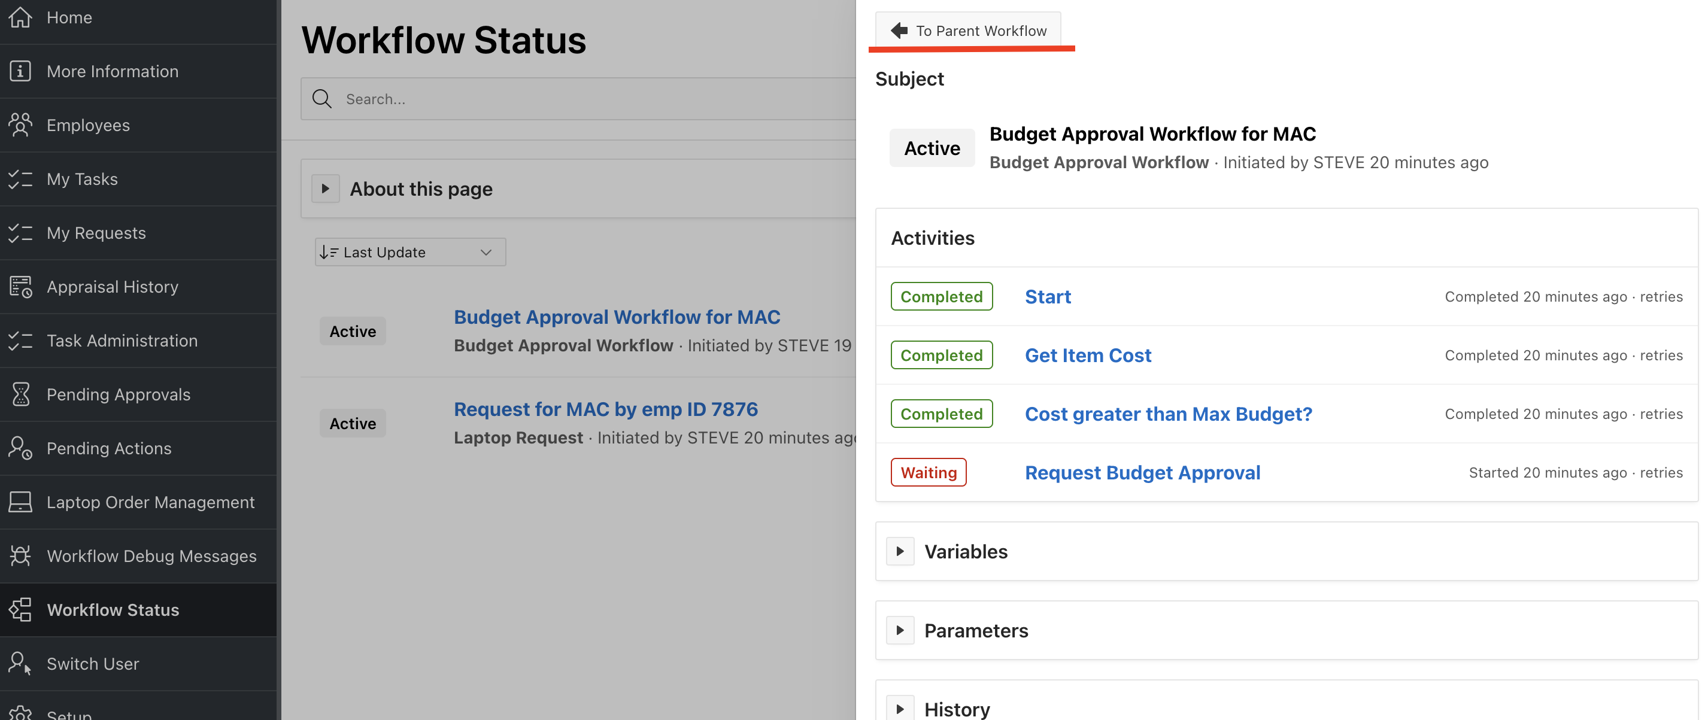Open Task Administration menu item

[122, 340]
